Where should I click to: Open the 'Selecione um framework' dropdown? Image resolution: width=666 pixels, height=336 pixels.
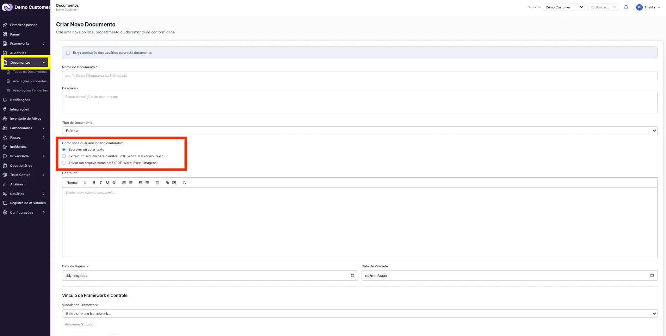359,313
